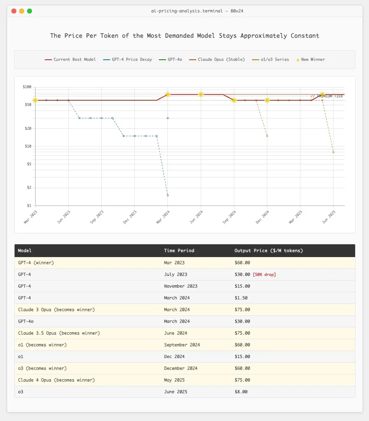The height and width of the screenshot is (421, 369).
Task: Click the May 2025 winner star marker
Action: (x=322, y=95)
